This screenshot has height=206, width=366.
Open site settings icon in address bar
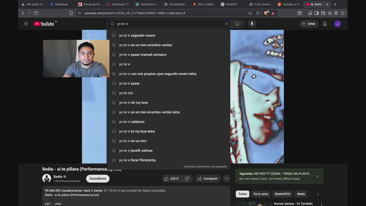79,13
